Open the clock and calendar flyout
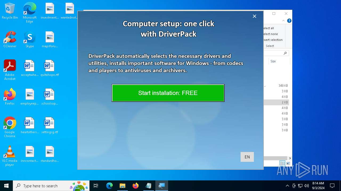The width and height of the screenshot is (341, 191). [318, 186]
